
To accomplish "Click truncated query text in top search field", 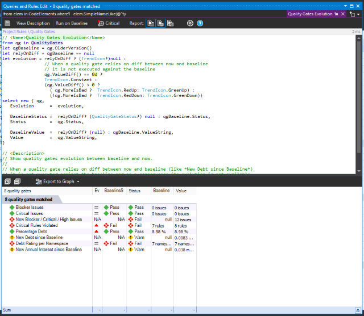I will coord(65,14).
